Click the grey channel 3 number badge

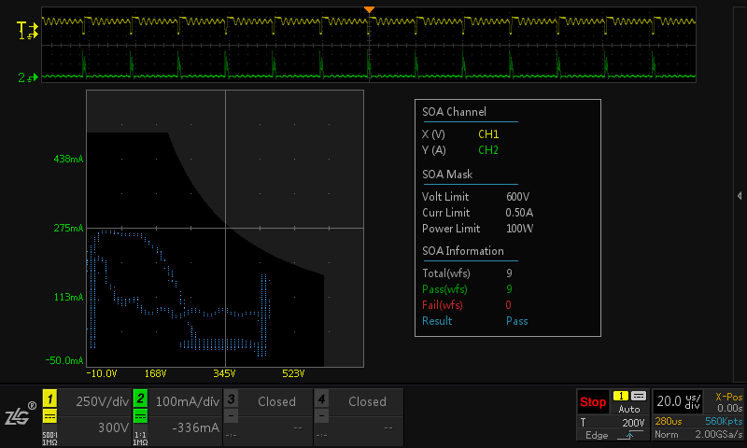coord(231,399)
